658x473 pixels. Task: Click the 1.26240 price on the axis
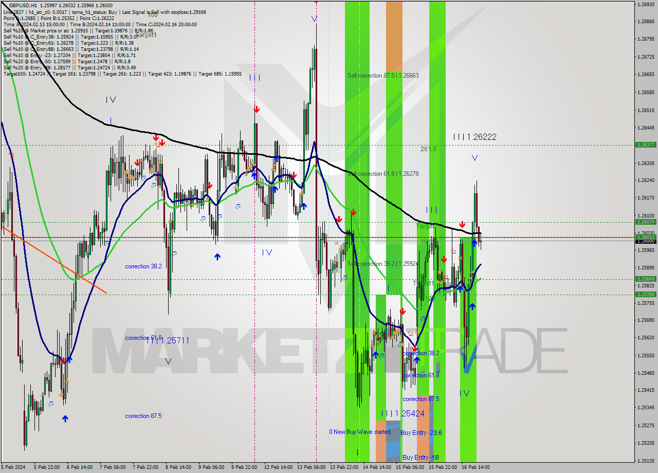(646, 180)
